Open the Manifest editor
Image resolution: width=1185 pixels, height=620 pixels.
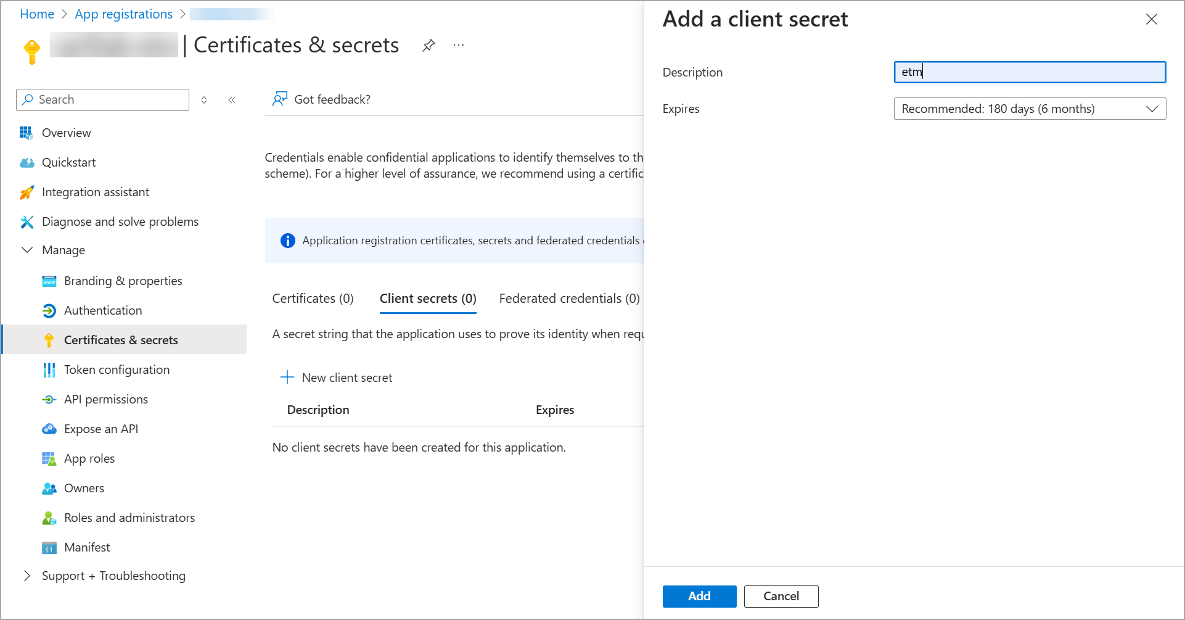pyautogui.click(x=87, y=547)
